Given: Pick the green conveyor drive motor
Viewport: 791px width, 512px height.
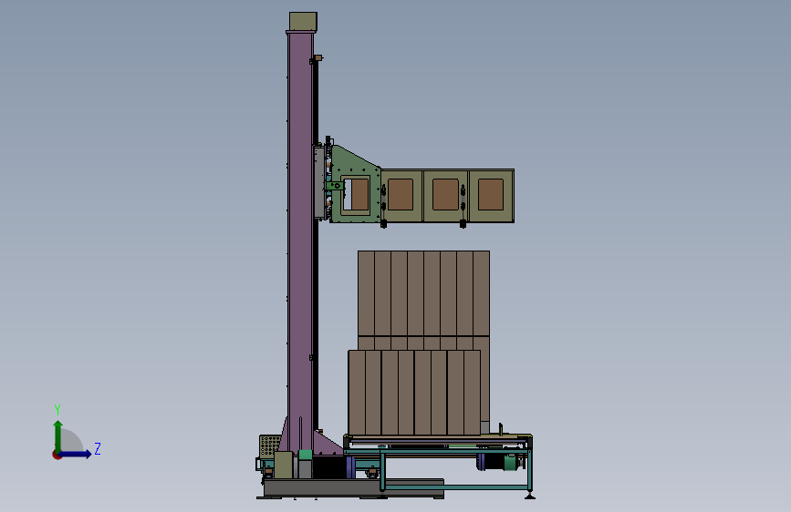Looking at the screenshot, I should [512, 462].
